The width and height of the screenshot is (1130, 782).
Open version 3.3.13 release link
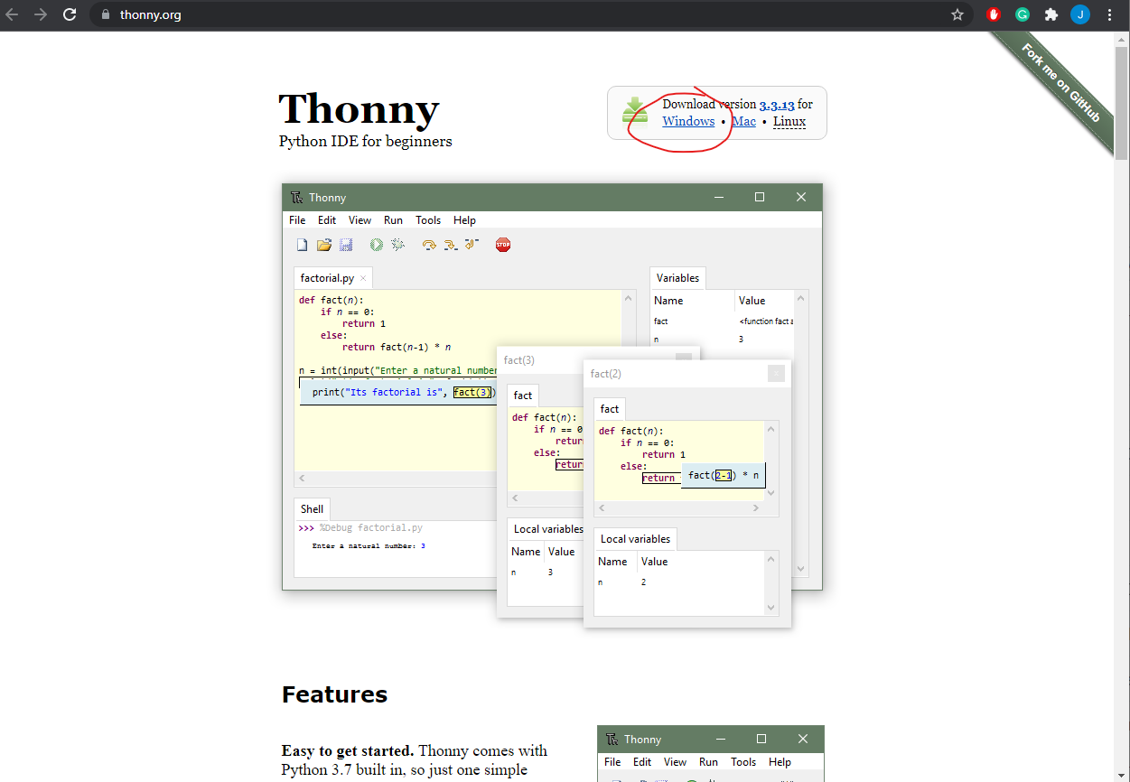point(776,103)
